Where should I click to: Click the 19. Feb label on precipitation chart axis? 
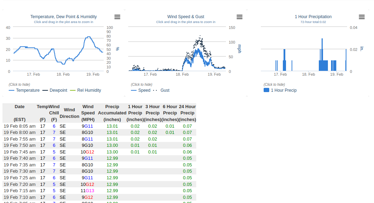coord(337,74)
